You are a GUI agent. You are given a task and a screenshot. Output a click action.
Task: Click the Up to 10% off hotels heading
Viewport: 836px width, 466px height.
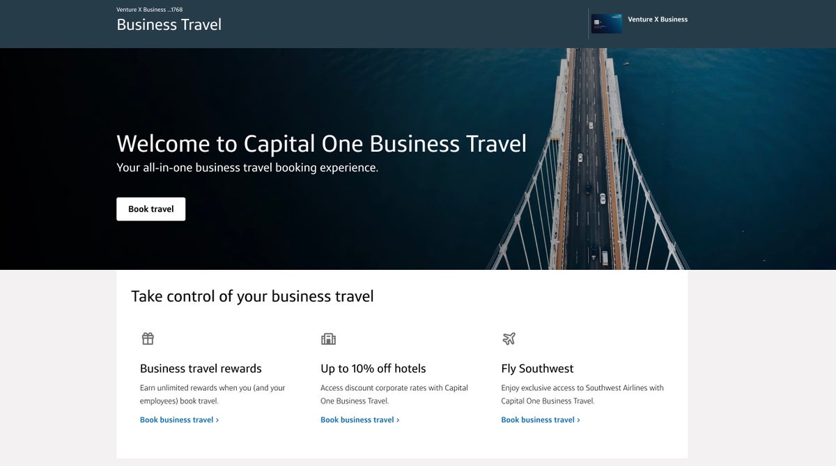click(373, 369)
